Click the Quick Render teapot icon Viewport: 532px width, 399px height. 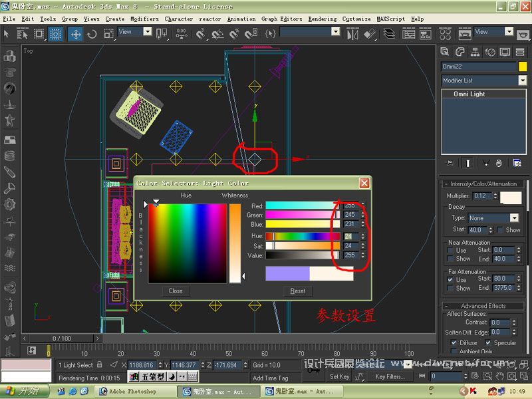[523, 34]
